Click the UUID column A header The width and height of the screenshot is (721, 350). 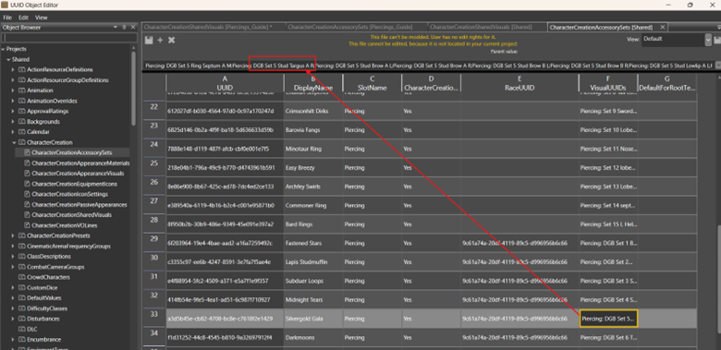225,83
